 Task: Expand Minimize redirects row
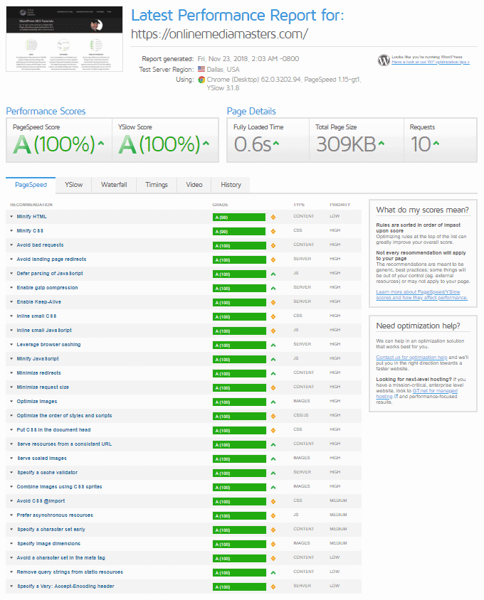pyautogui.click(x=11, y=373)
